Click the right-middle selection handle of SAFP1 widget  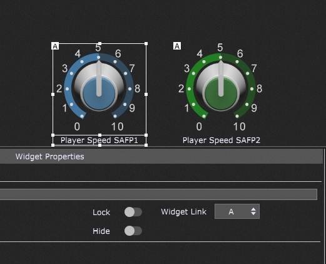tap(146, 94)
